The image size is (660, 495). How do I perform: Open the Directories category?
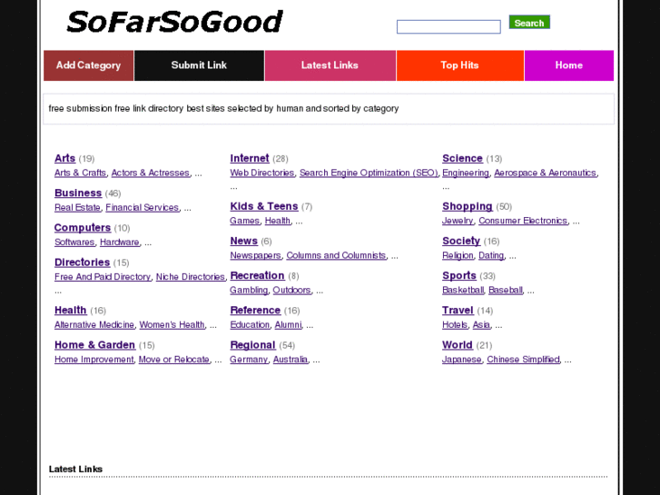(82, 262)
